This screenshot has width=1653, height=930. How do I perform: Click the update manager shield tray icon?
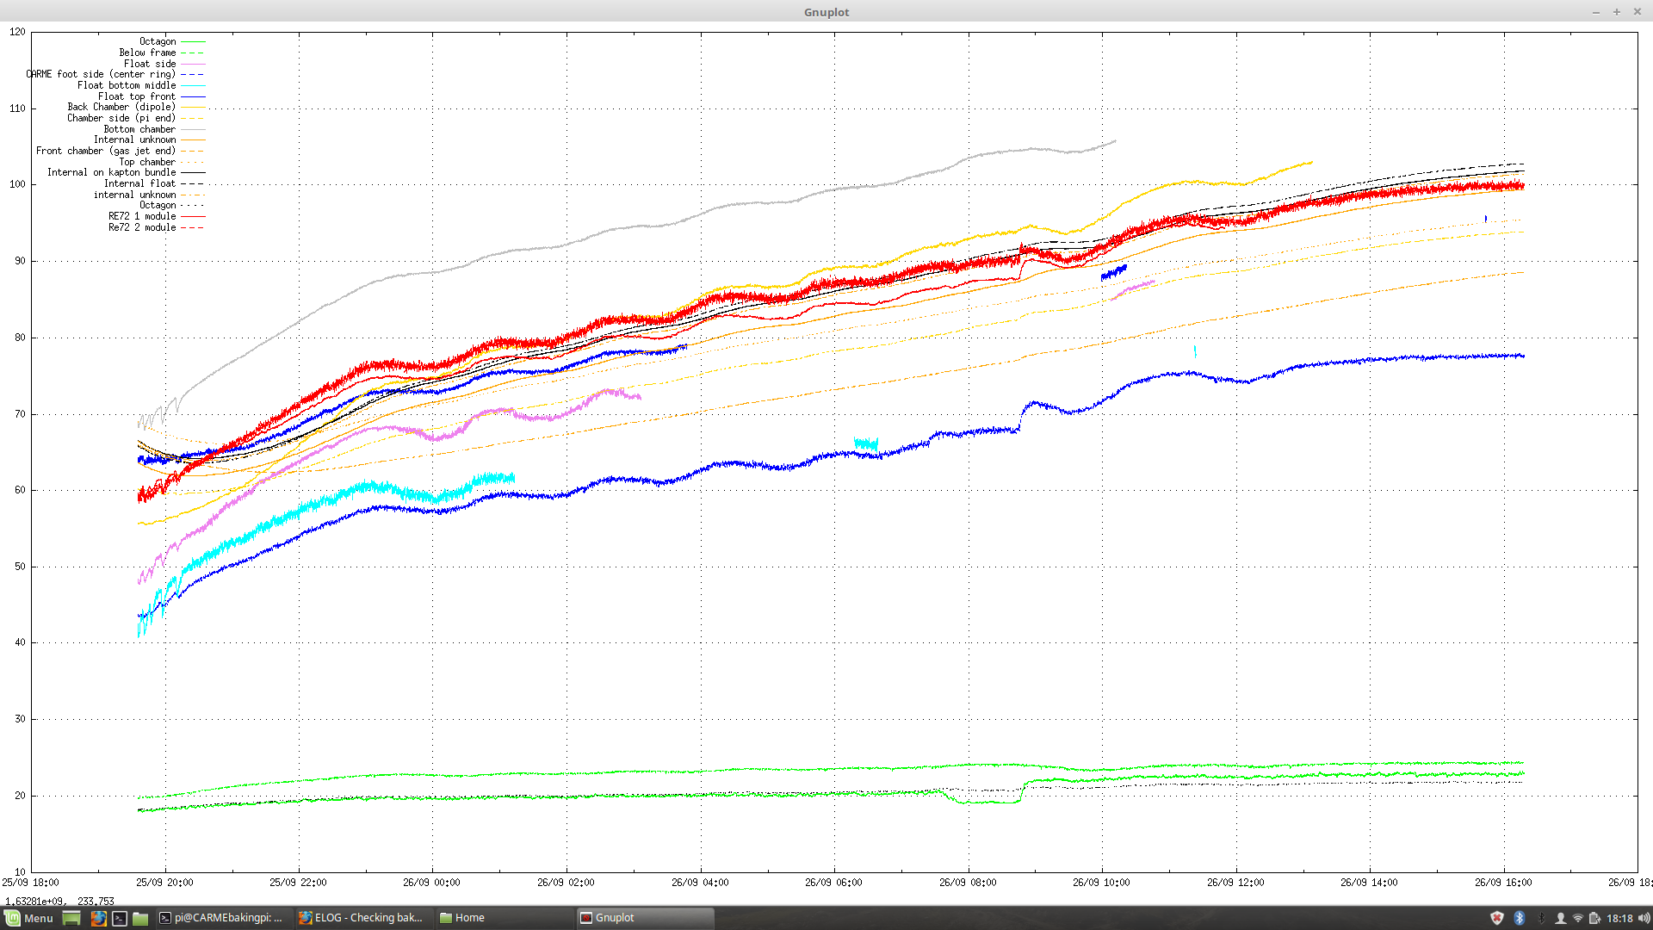pos(1497,918)
